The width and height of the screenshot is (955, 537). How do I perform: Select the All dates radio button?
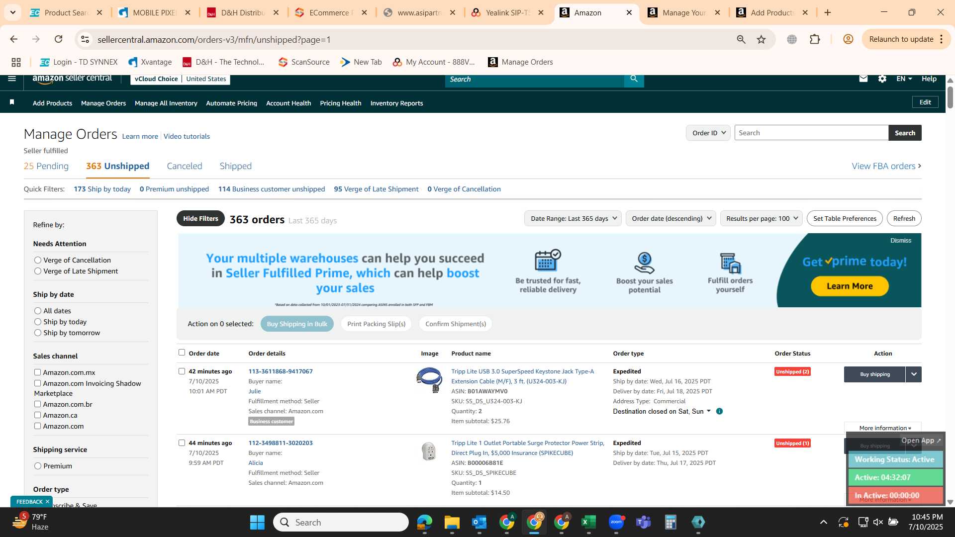(x=37, y=311)
